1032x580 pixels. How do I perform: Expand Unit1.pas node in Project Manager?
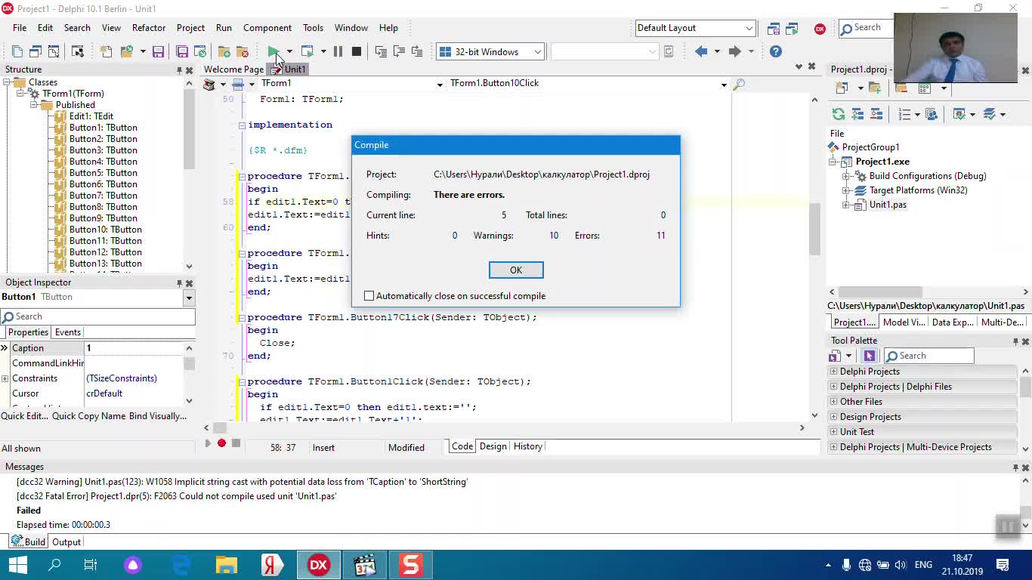[846, 205]
